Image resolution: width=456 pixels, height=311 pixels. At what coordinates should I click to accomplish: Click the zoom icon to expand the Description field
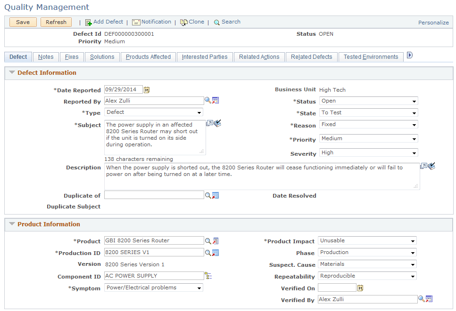click(x=423, y=165)
